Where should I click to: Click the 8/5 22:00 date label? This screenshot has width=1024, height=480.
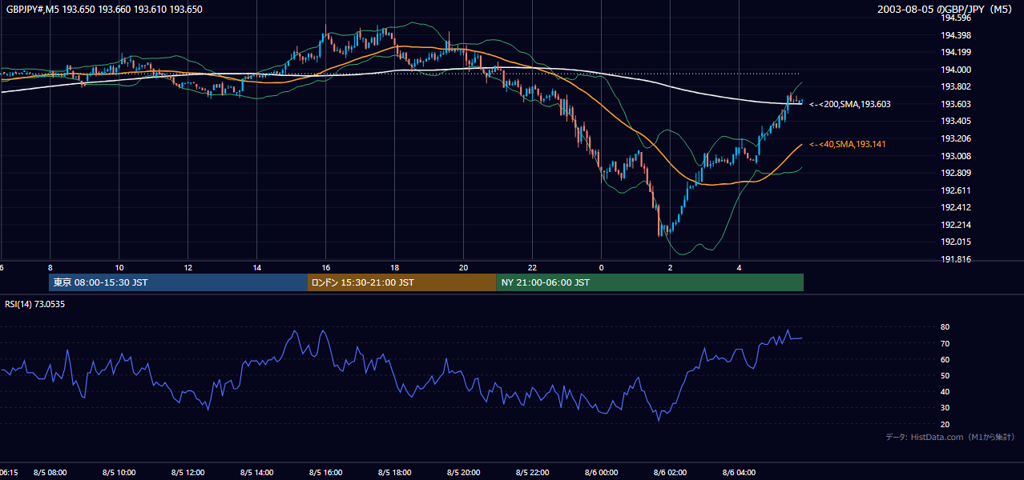click(x=532, y=472)
